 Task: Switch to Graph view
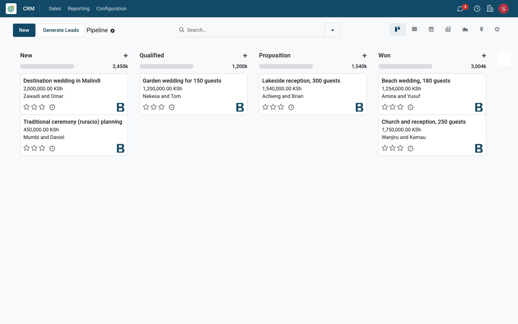(x=465, y=29)
